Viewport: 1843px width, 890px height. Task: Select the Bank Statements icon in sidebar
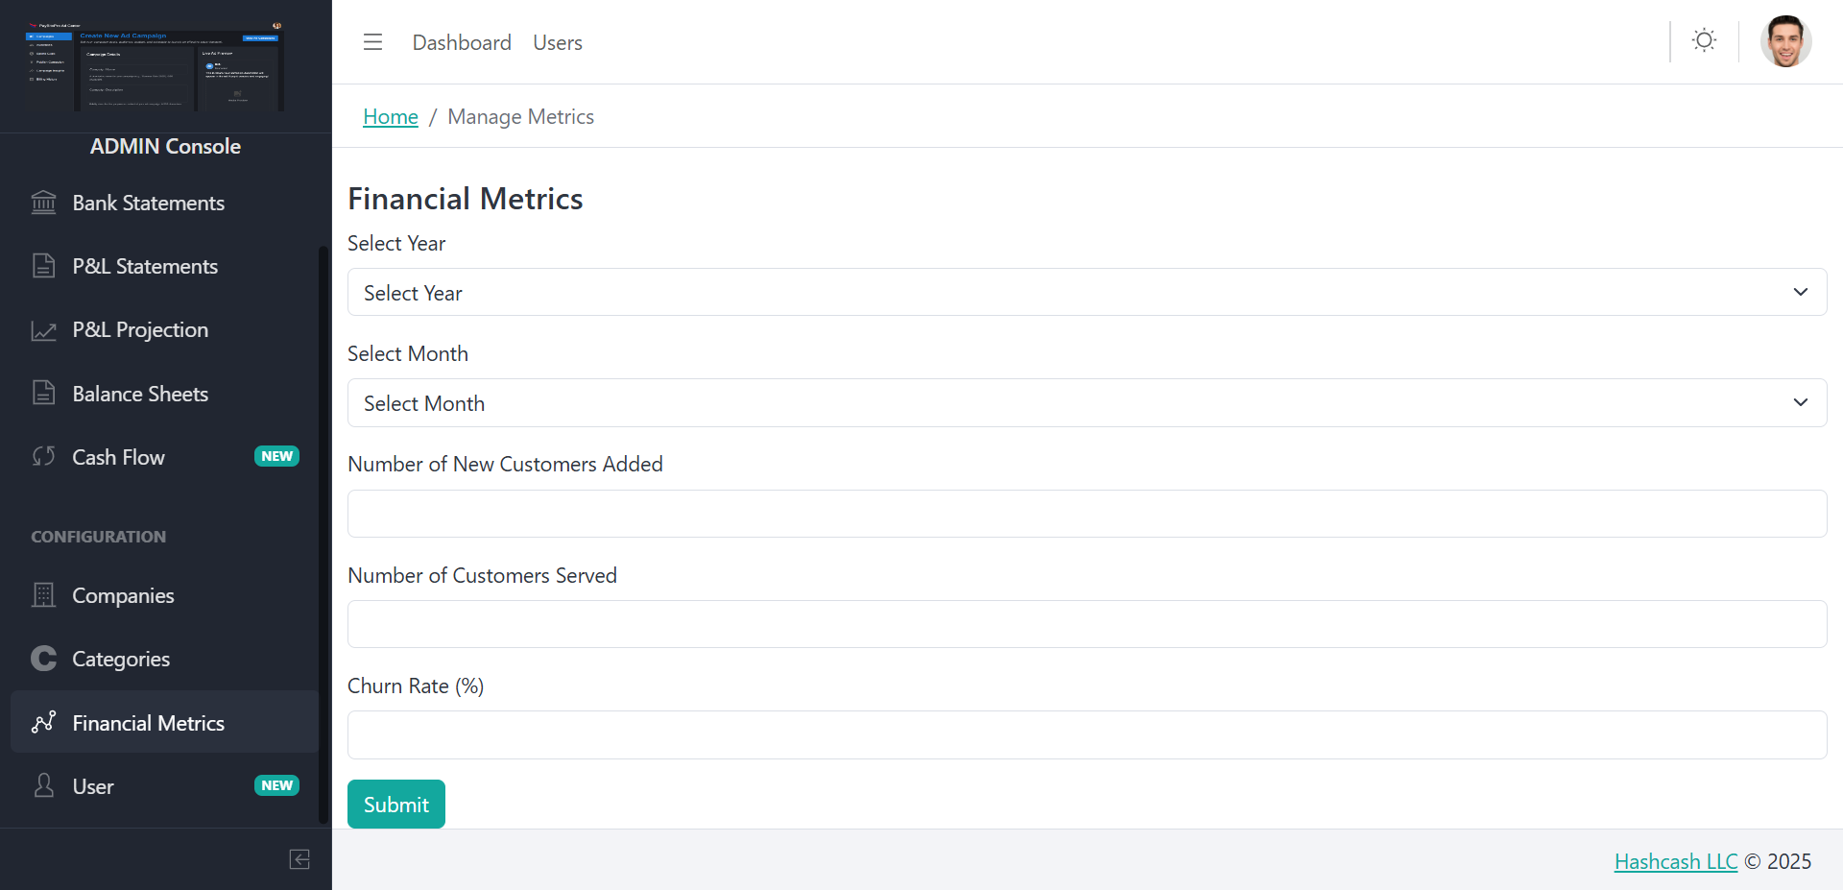(x=43, y=203)
